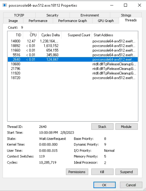Image resolution: width=146 pixels, height=191 pixels.
Task: Click the Module button
Action: pos(126,127)
